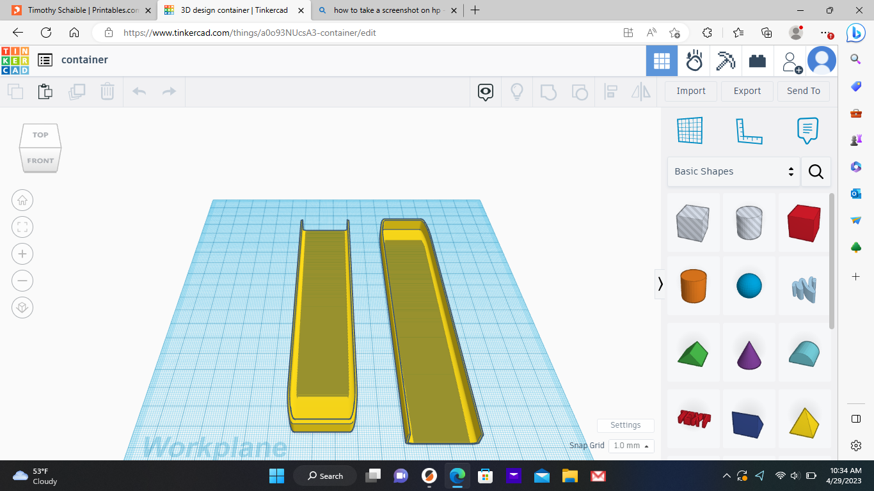874x491 pixels.
Task: Click the Group shapes icon
Action: click(x=548, y=92)
